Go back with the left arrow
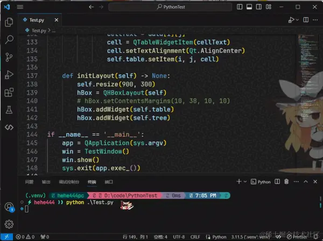 click(92, 7)
